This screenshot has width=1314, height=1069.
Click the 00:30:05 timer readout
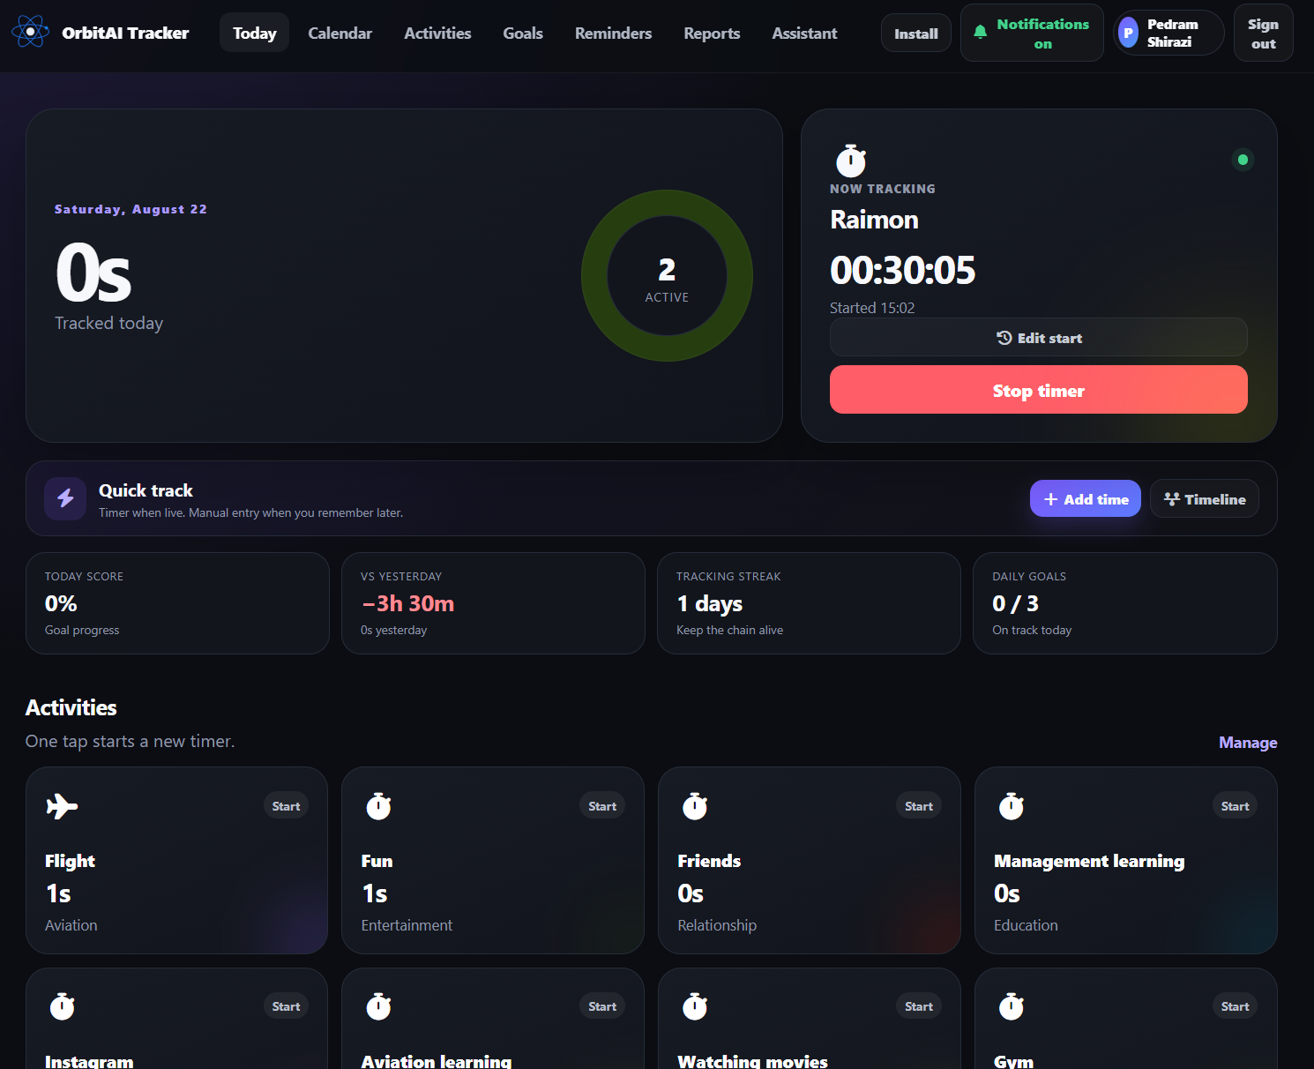pos(902,270)
